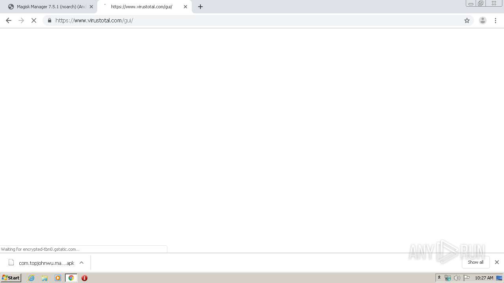Open the network tray icon
This screenshot has width=504, height=283.
click(x=448, y=278)
